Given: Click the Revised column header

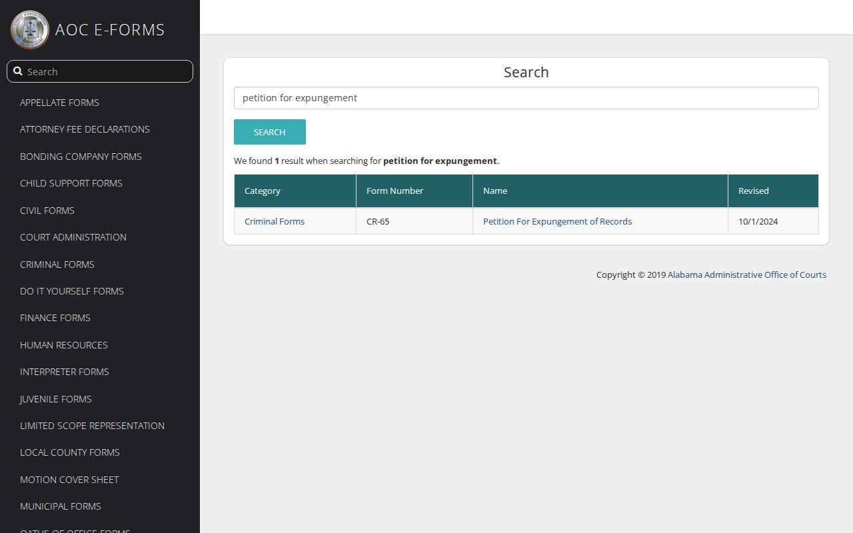Looking at the screenshot, I should coord(773,191).
